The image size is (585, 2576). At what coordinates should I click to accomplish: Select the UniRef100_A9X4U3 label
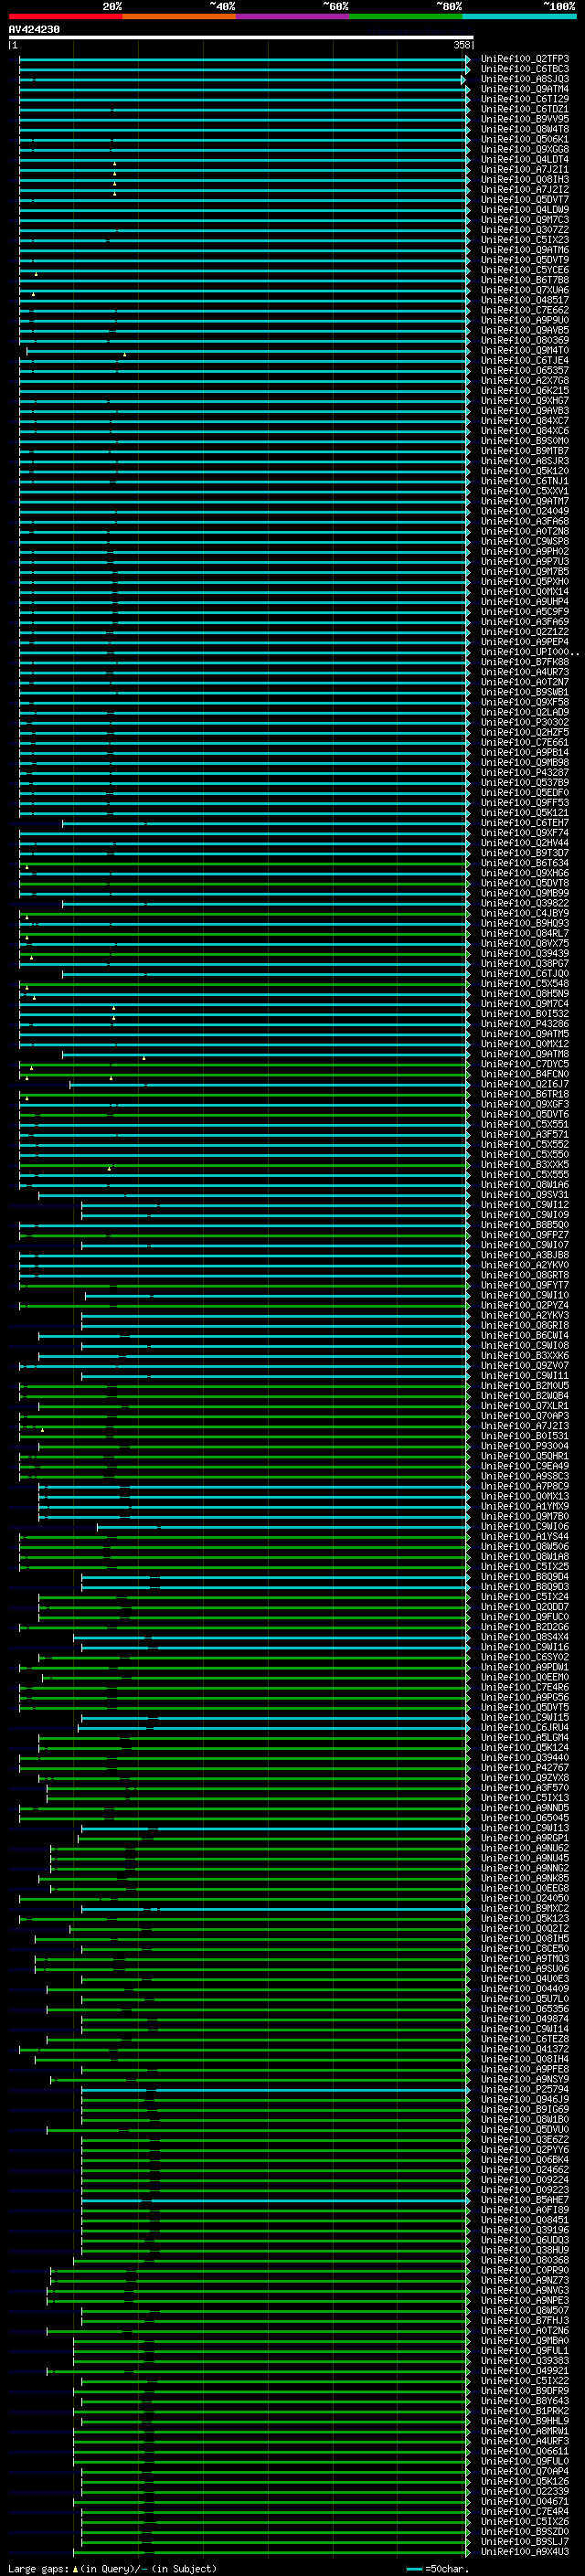click(x=525, y=2552)
